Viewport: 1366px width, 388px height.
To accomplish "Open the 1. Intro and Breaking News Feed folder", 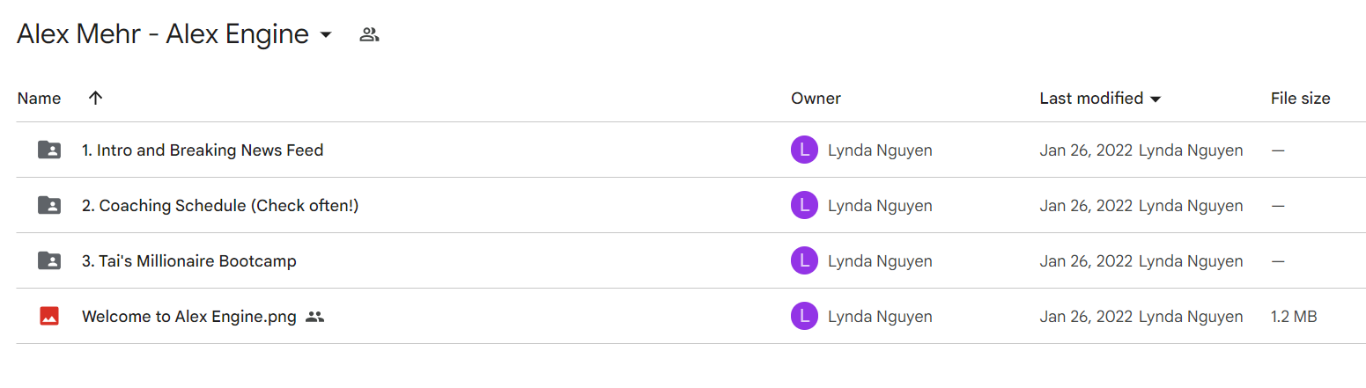I will (203, 150).
